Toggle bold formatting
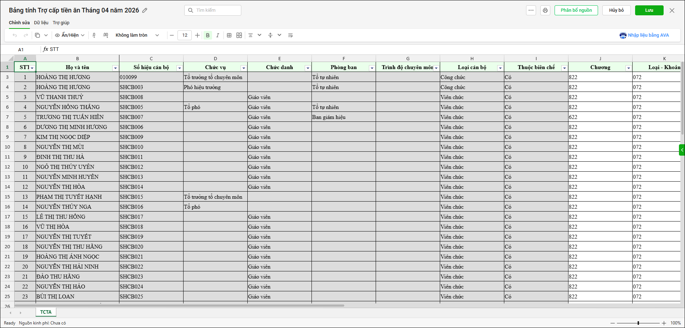685x328 pixels. (x=208, y=35)
